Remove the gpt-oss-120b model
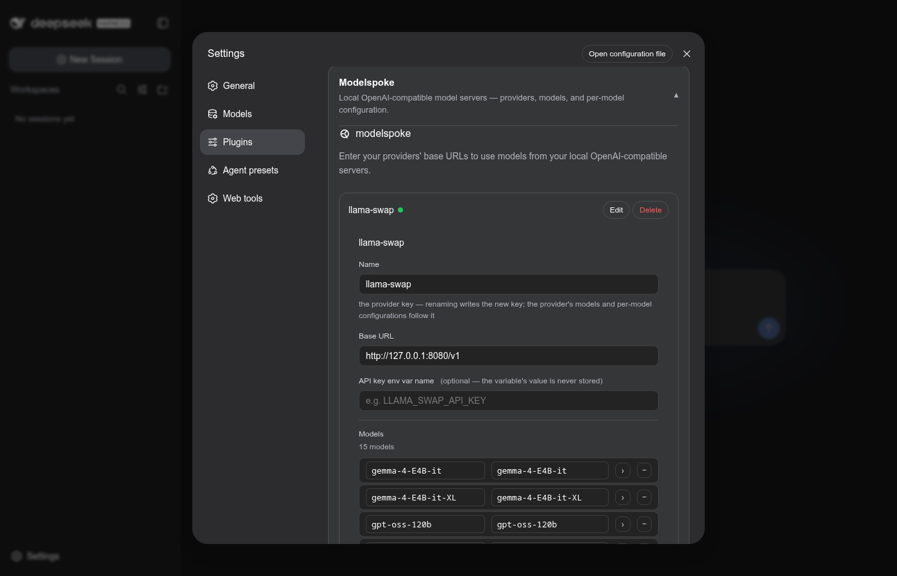The image size is (897, 576). click(x=645, y=524)
